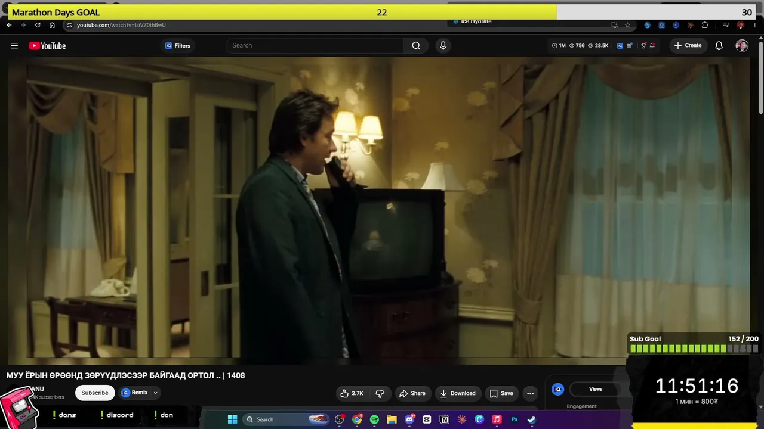The height and width of the screenshot is (429, 764).
Task: Click the vidIQ 28.5K views stat
Action: [x=598, y=46]
